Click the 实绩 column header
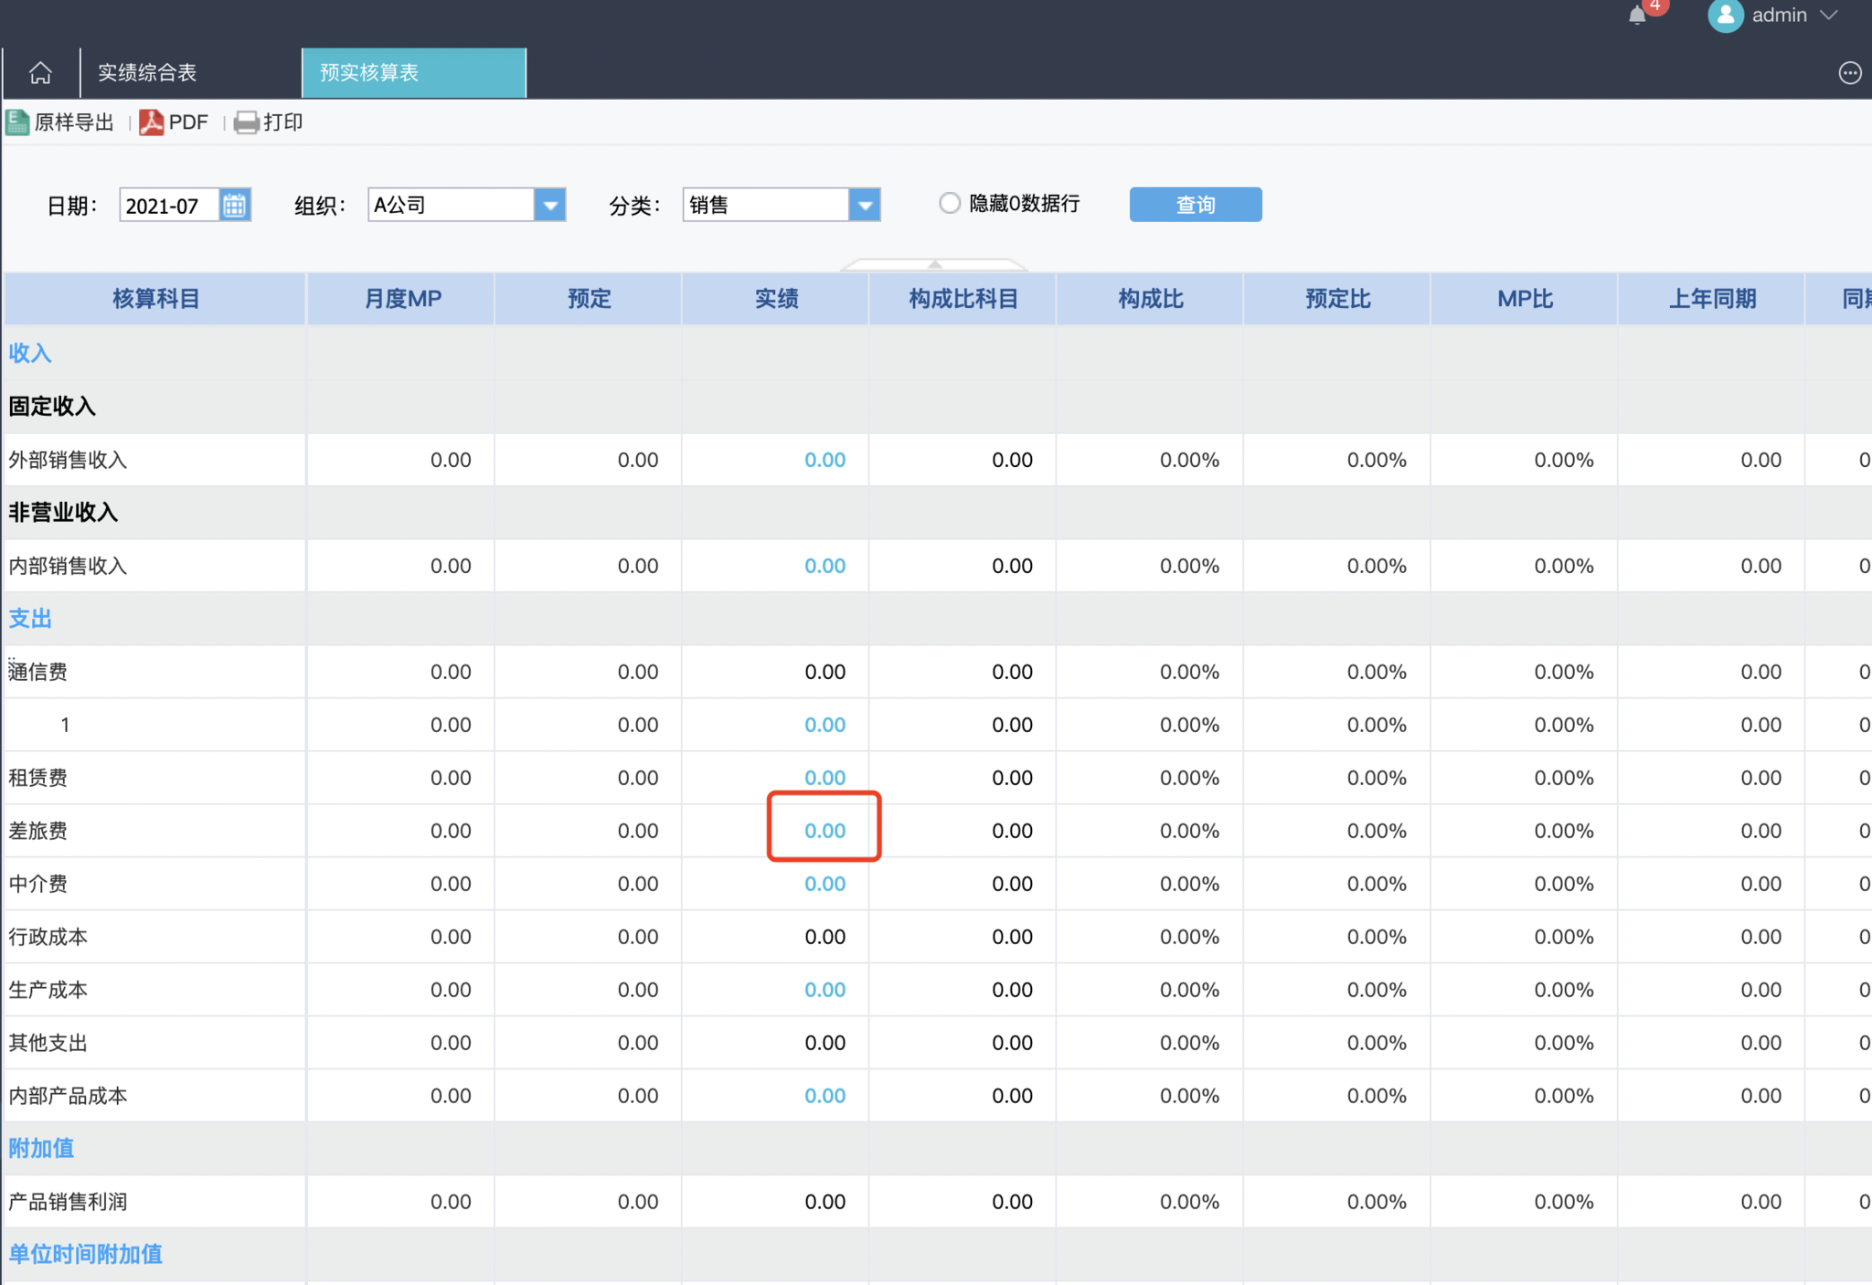 point(775,299)
